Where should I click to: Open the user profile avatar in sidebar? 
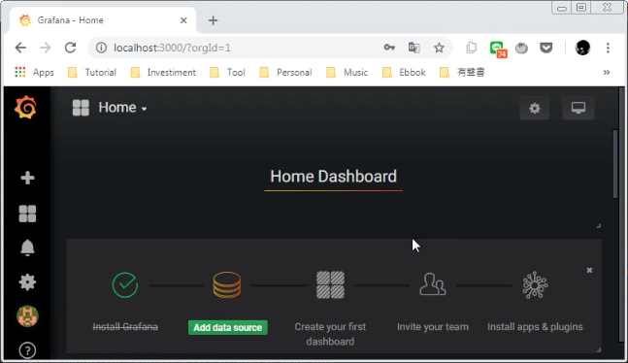tap(27, 316)
